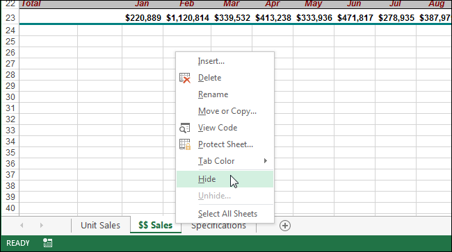Click the macro recording icon in status bar
Screen dimensions: 452x252
[x=48, y=243]
